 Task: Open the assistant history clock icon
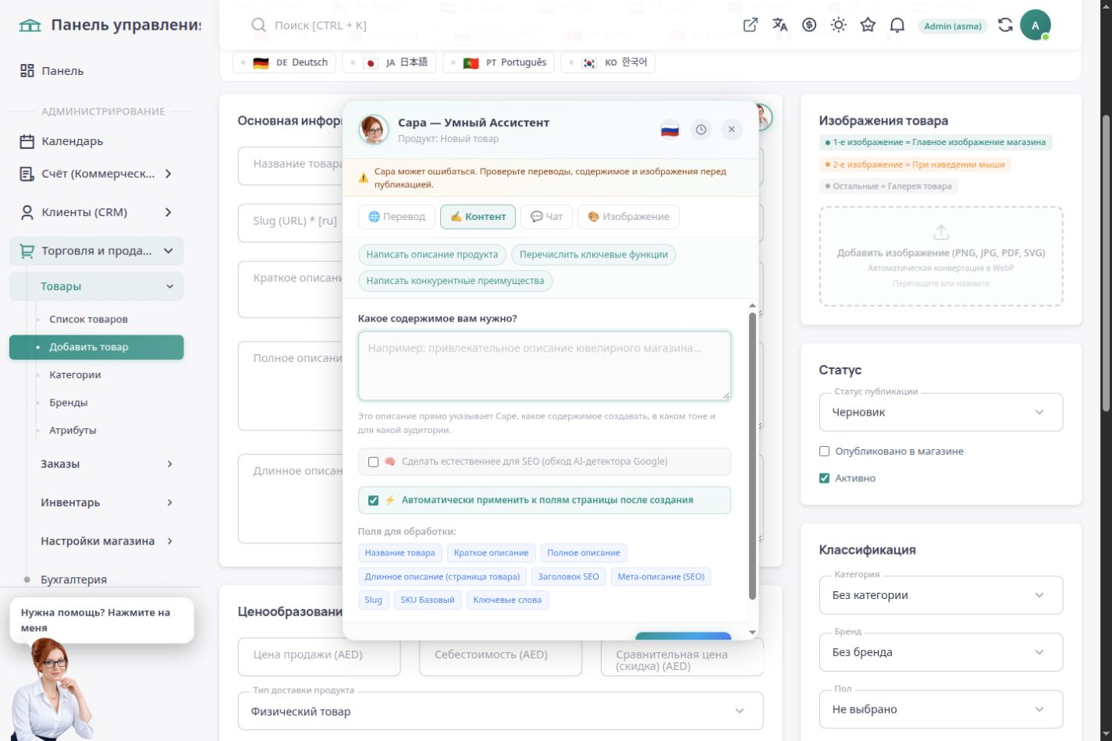coord(701,129)
